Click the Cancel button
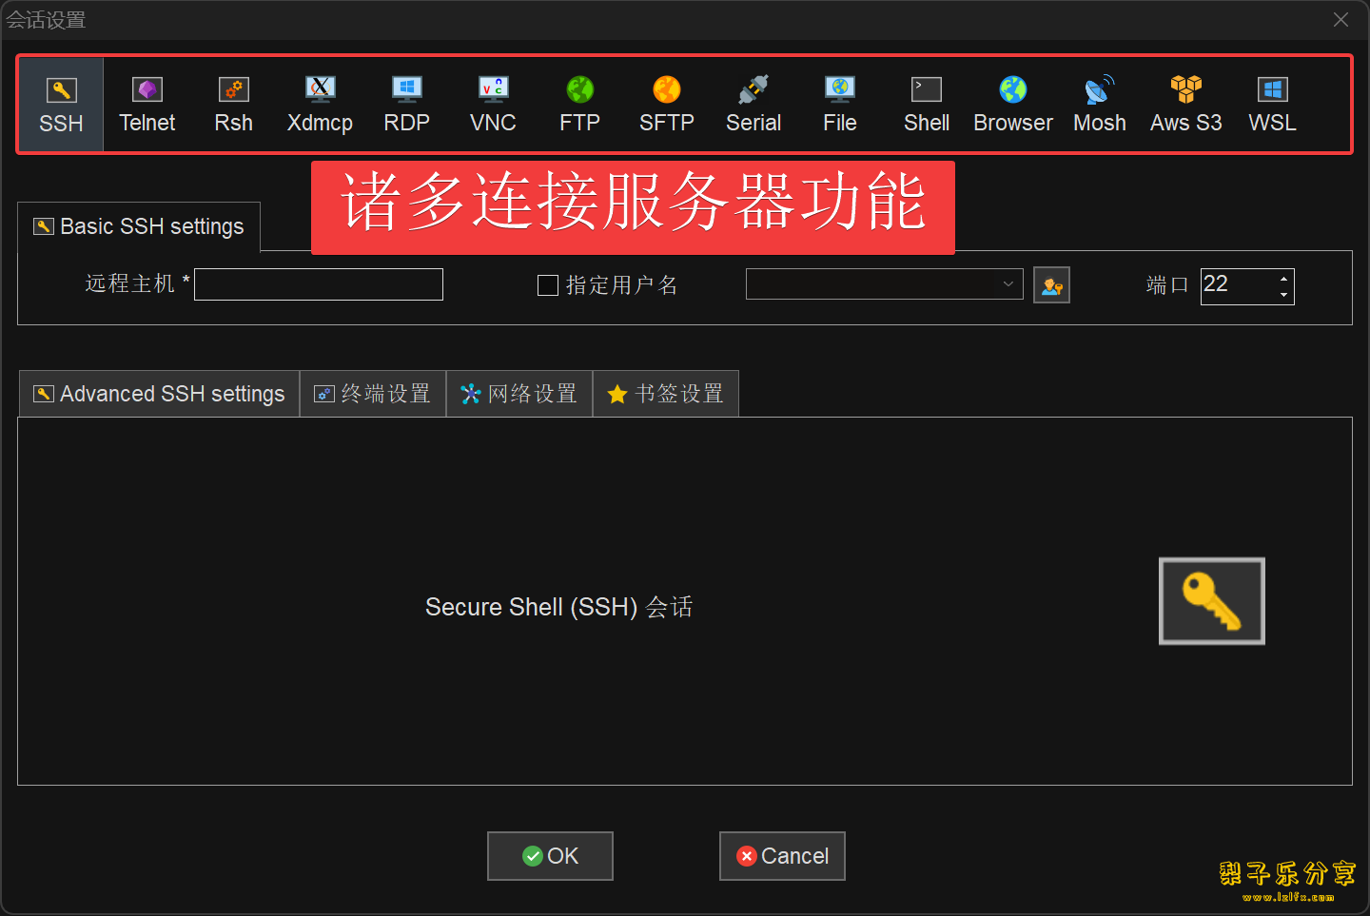The height and width of the screenshot is (916, 1370). (782, 856)
